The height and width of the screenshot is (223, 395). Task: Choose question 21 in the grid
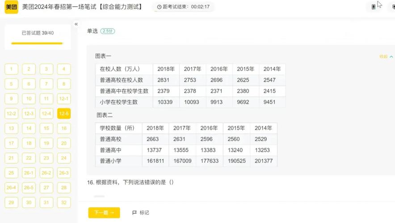[x=11, y=158]
